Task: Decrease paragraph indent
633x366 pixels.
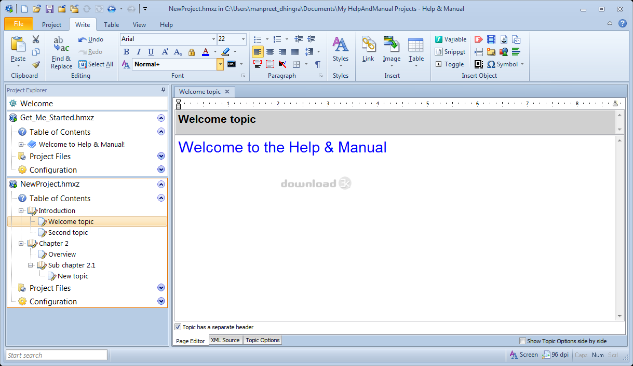Action: coord(299,39)
